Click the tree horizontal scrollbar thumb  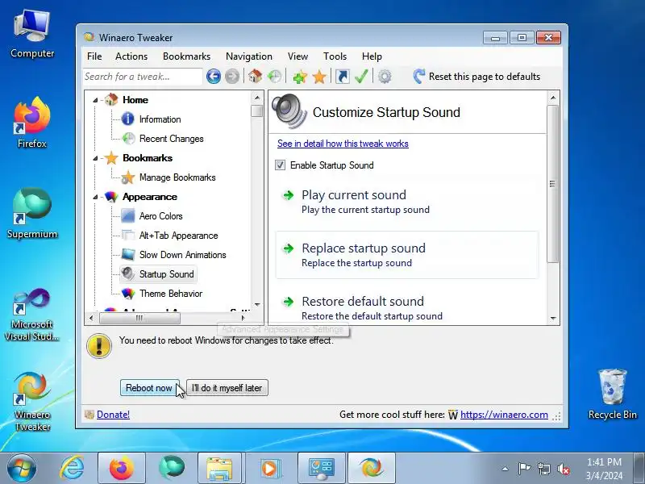click(x=139, y=318)
